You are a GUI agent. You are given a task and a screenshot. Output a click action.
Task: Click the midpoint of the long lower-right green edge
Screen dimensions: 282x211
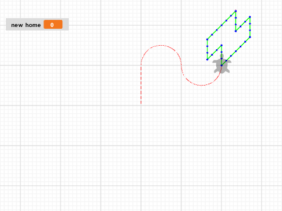pos(236,51)
